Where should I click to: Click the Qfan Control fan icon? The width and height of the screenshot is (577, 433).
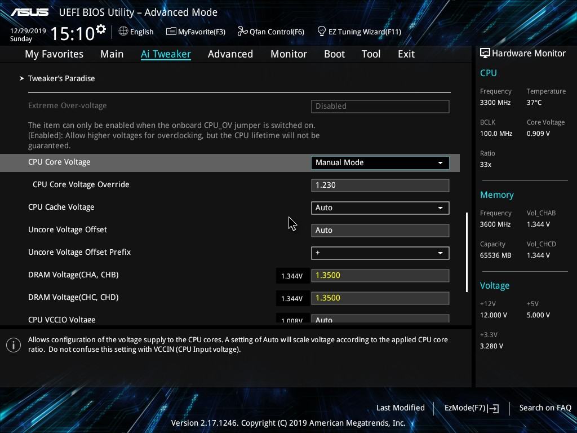pyautogui.click(x=242, y=32)
